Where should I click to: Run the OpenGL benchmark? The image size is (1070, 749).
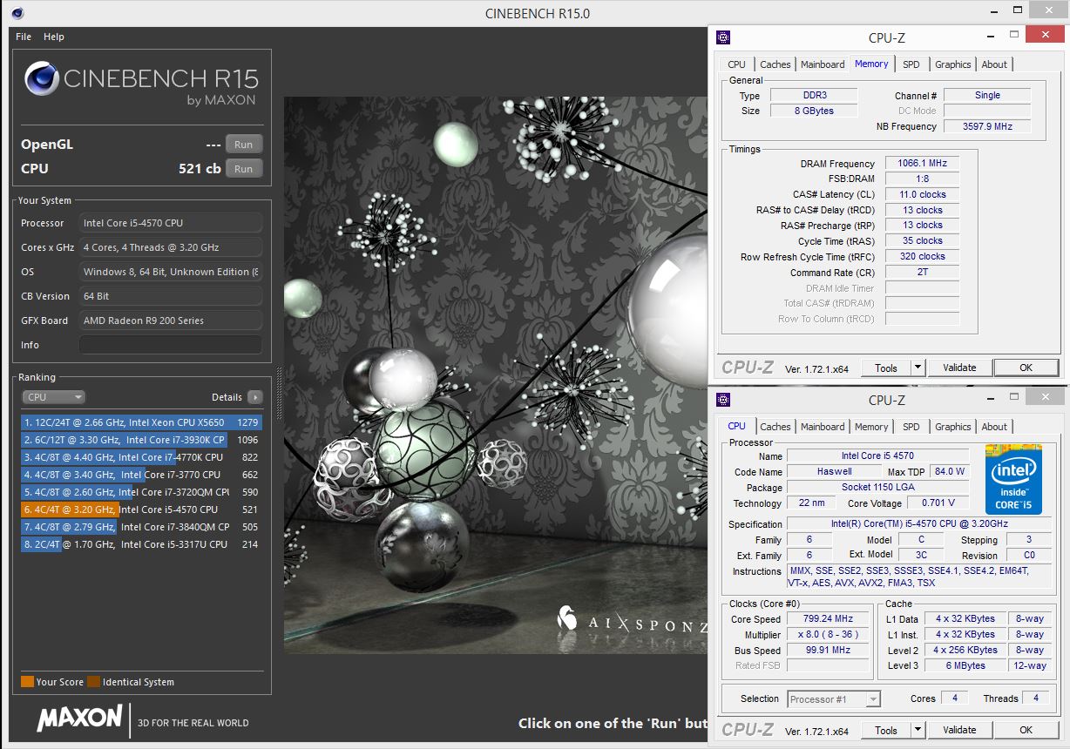point(243,145)
